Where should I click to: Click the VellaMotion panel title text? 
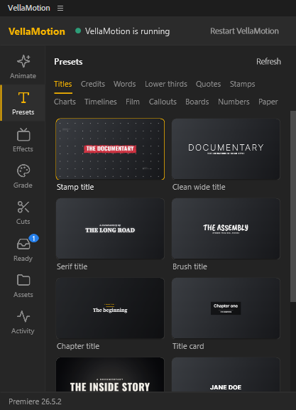pos(29,8)
